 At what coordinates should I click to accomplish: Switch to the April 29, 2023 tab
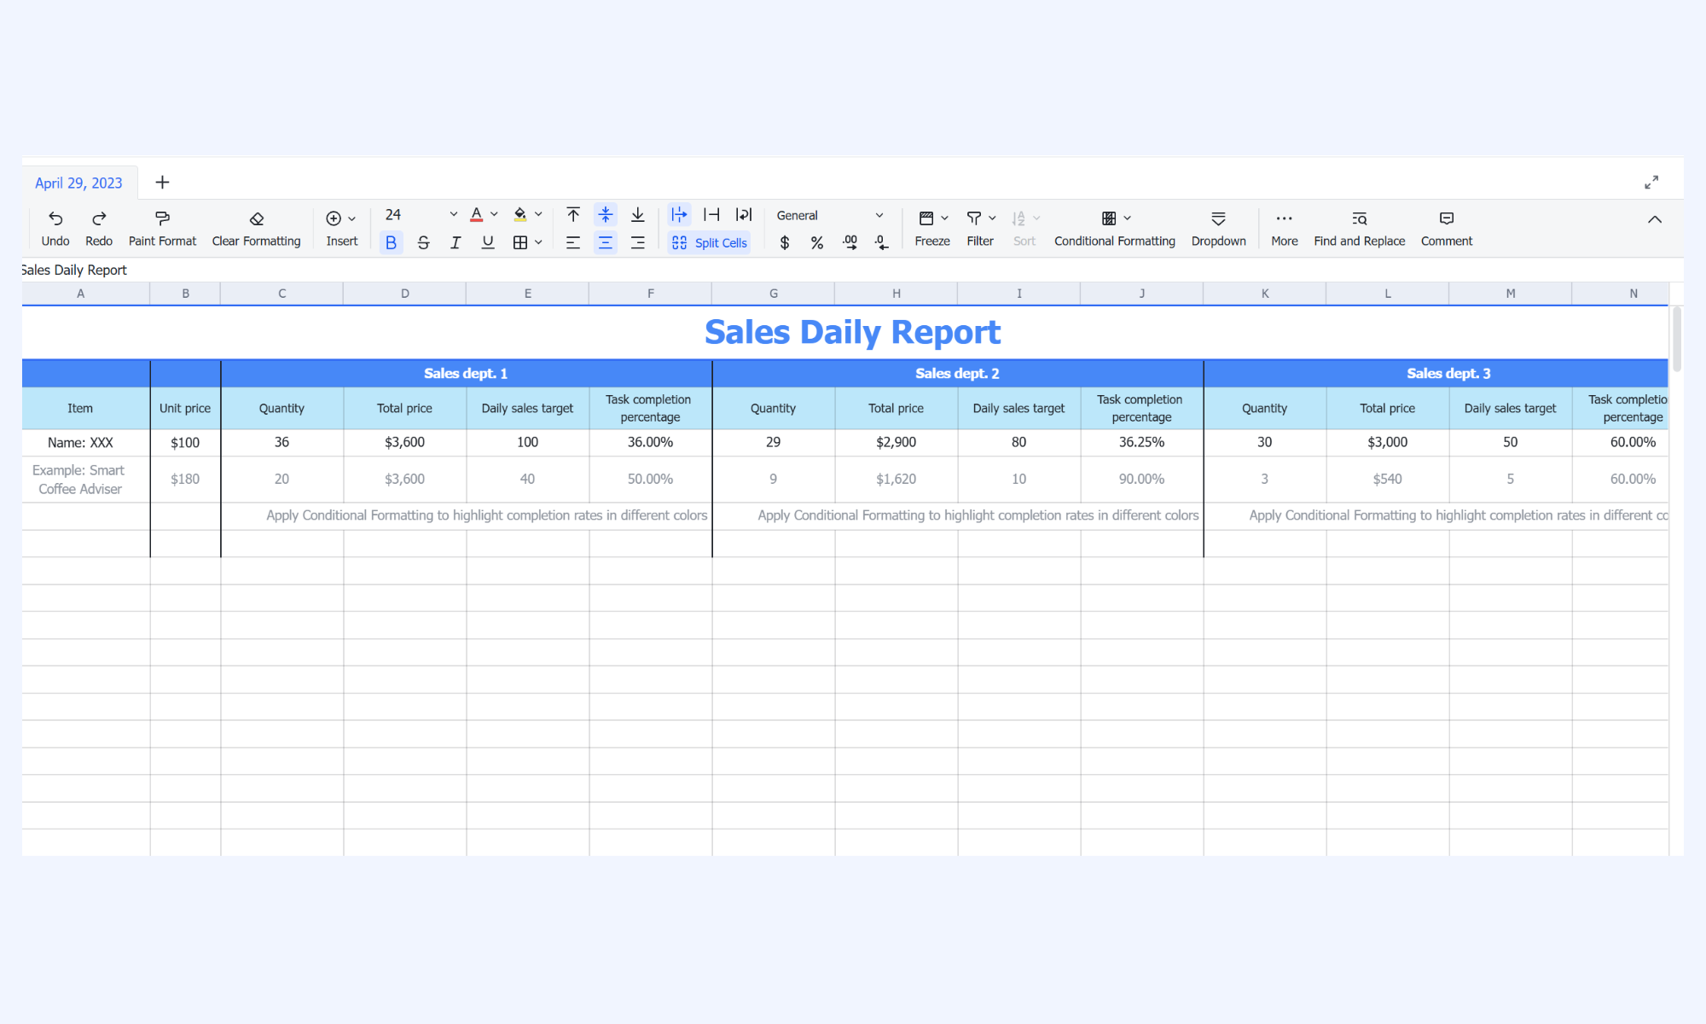[78, 183]
